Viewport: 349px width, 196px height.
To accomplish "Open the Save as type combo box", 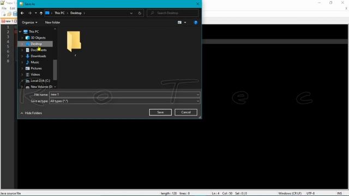I will (125, 101).
